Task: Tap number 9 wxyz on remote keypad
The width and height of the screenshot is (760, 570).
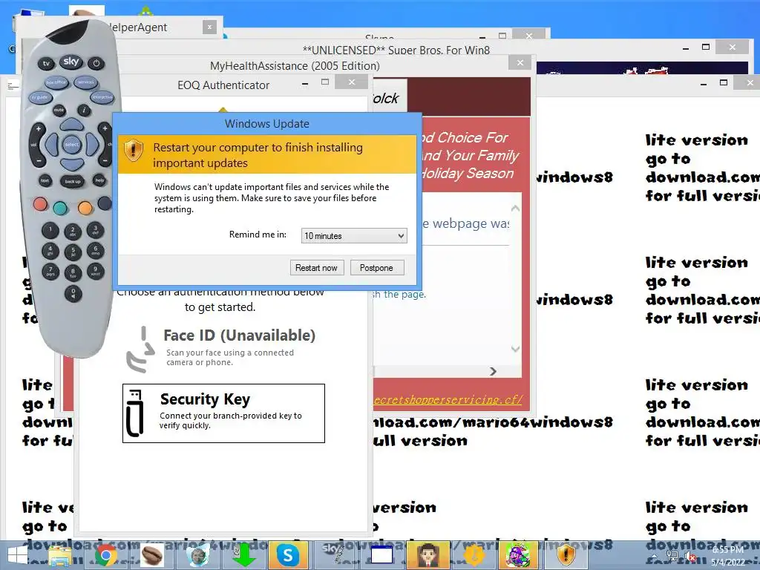Action: (96, 270)
